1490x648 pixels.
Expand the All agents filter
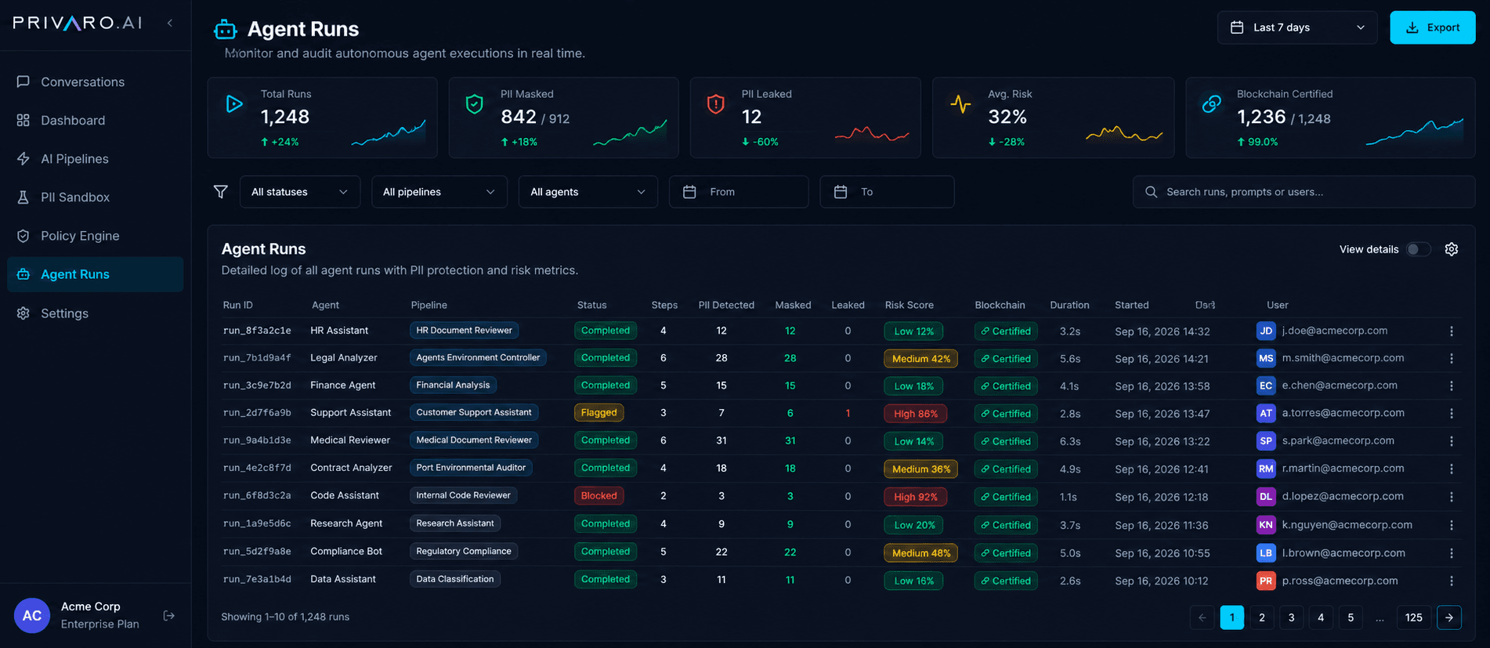588,192
